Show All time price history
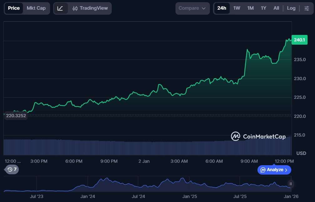 [x=276, y=8]
